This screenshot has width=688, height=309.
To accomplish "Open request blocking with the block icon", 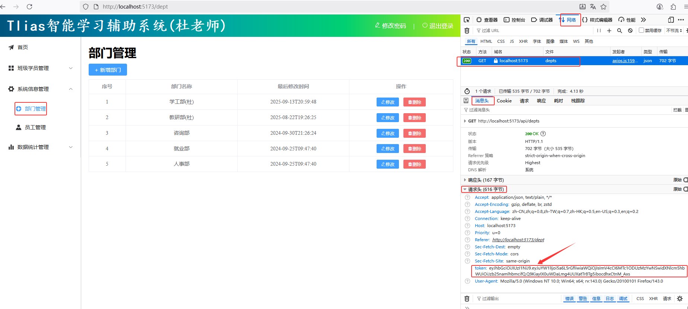I will coord(630,31).
